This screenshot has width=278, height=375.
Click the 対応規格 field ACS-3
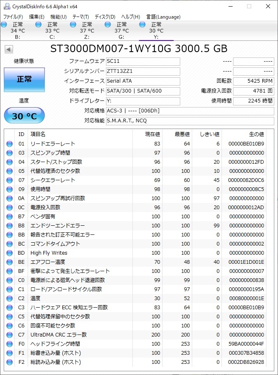click(x=190, y=111)
